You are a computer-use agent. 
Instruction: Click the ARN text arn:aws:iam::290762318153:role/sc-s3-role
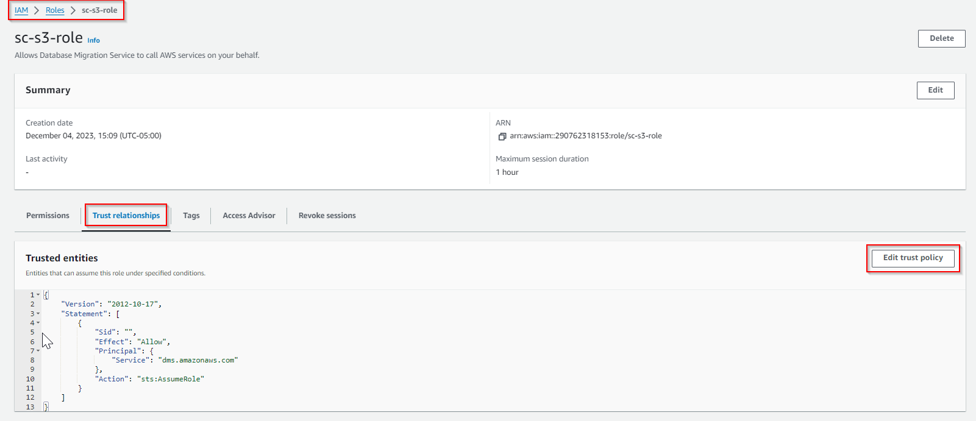click(x=586, y=136)
